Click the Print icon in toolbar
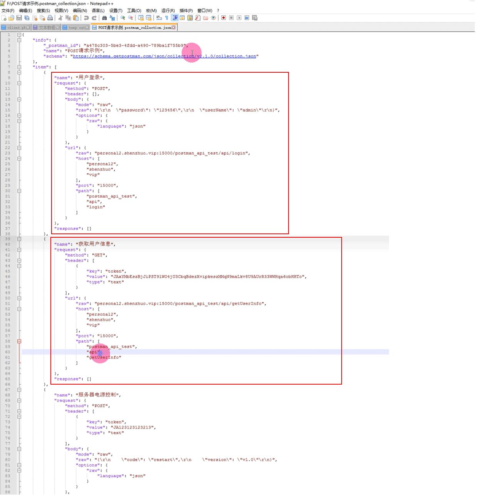This screenshot has width=479, height=500. point(50,18)
